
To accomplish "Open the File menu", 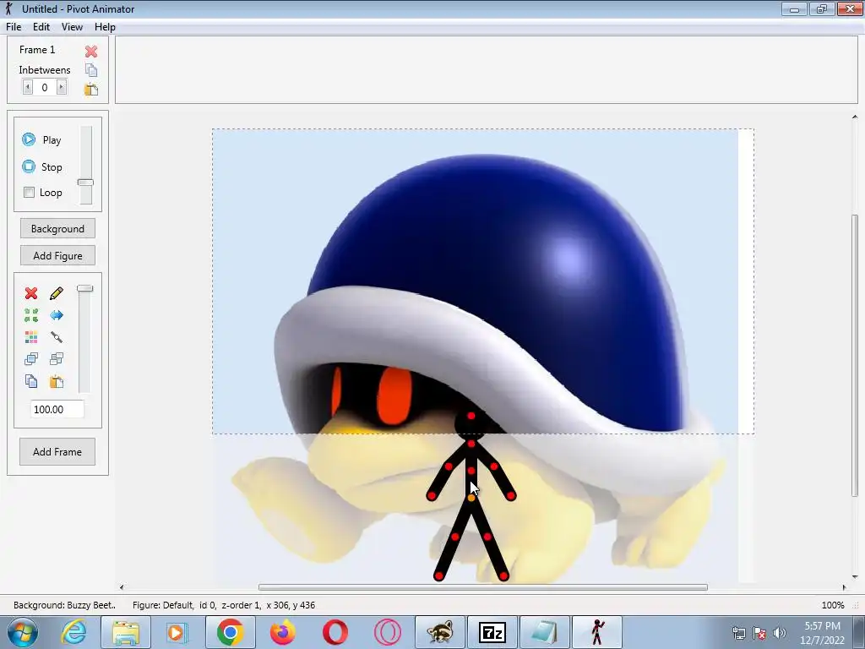I will [14, 27].
